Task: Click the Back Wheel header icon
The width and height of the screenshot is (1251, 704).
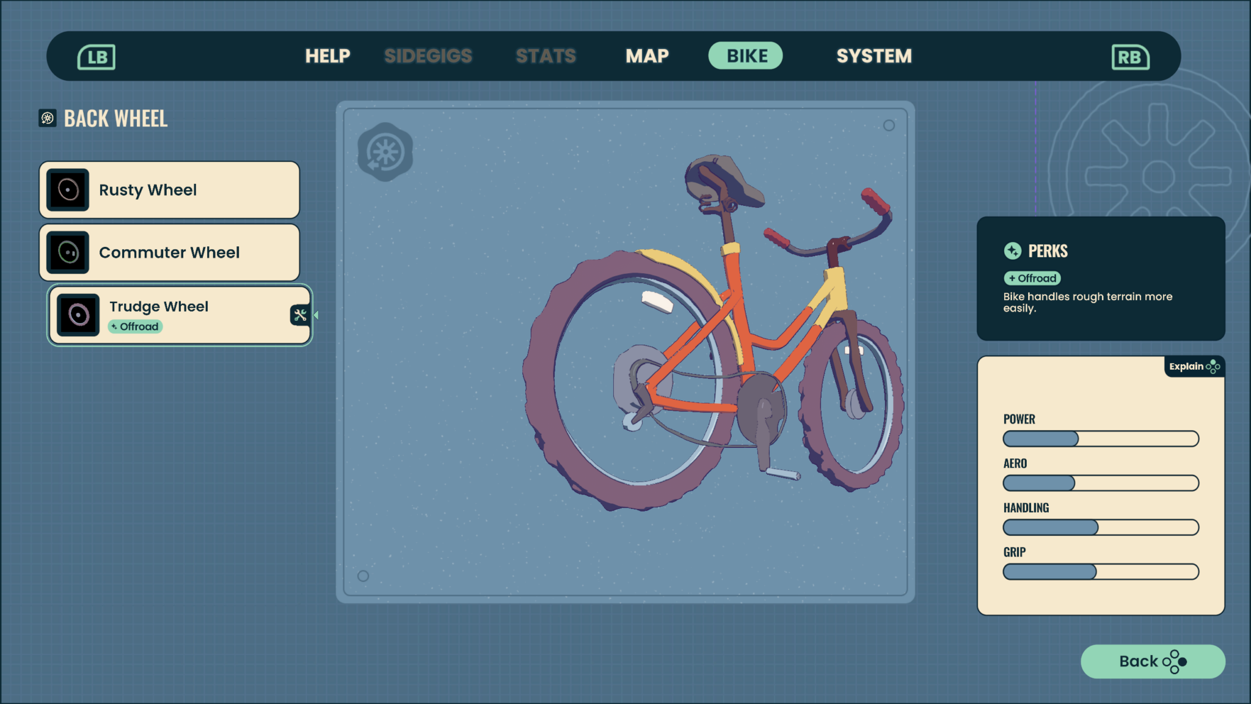Action: point(48,118)
